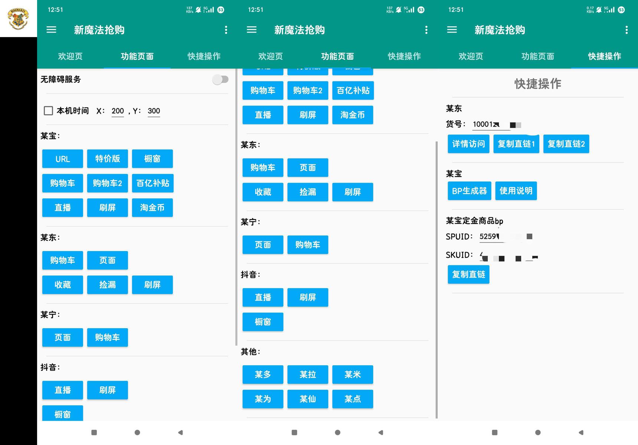Open the three-dot overflow menu on the right screen

(x=627, y=30)
